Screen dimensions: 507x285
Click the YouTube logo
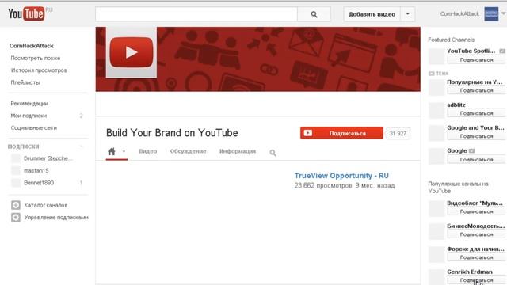(x=26, y=14)
